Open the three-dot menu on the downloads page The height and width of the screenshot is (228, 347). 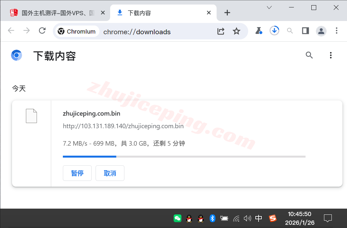click(x=331, y=55)
